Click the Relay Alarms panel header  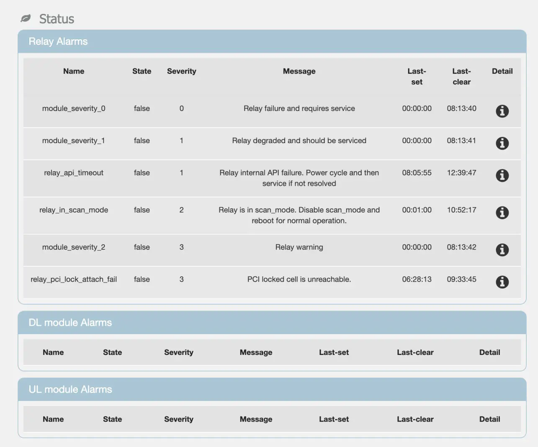[272, 41]
